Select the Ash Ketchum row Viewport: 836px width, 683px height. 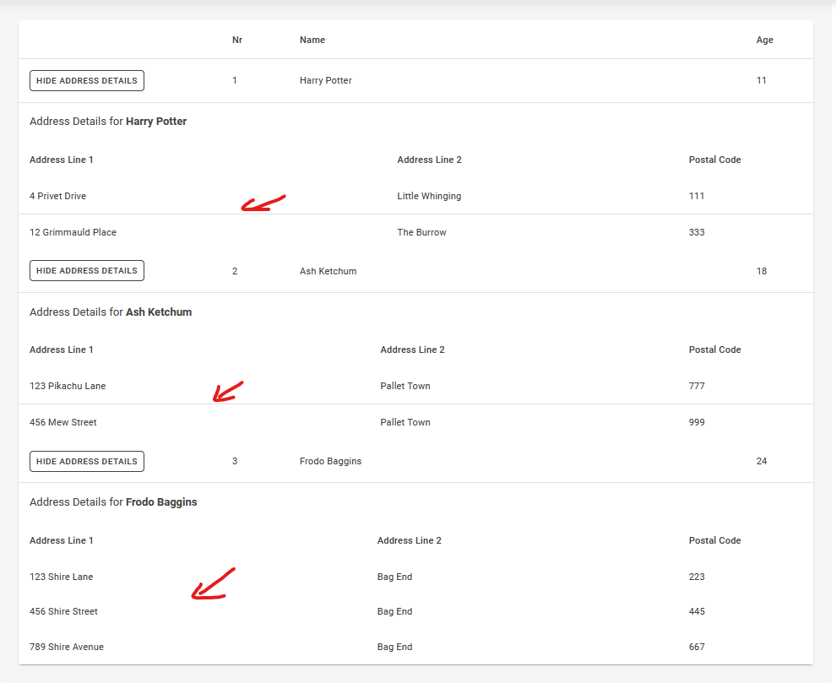point(328,270)
